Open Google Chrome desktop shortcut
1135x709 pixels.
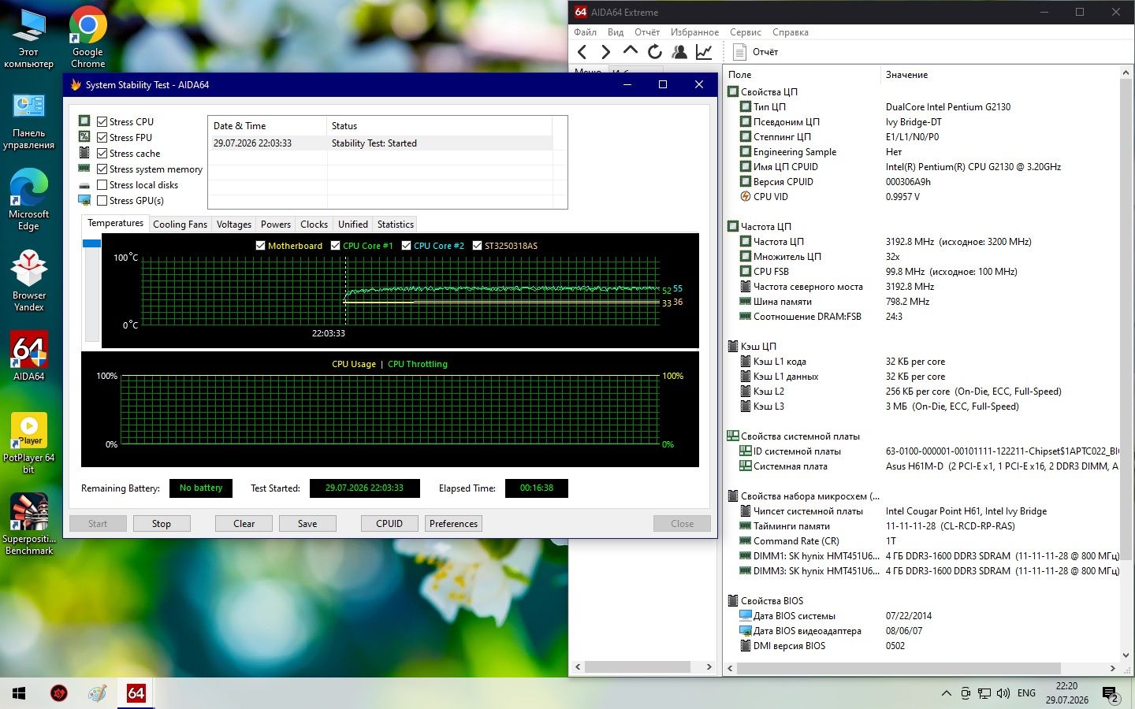(87, 36)
